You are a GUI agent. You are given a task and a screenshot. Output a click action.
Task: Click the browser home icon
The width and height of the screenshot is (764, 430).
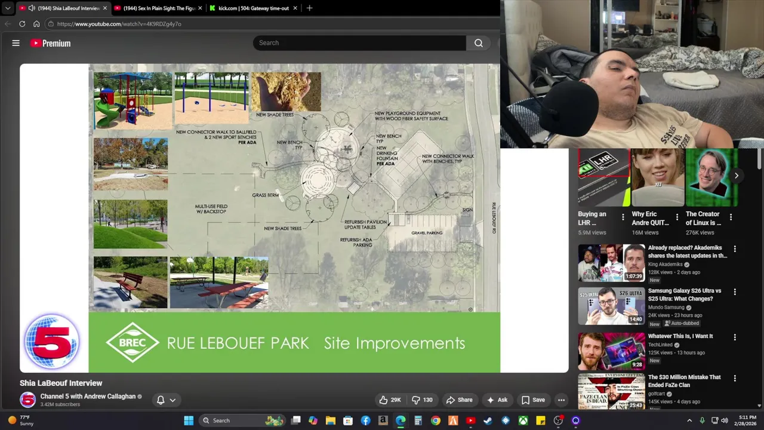(x=36, y=24)
